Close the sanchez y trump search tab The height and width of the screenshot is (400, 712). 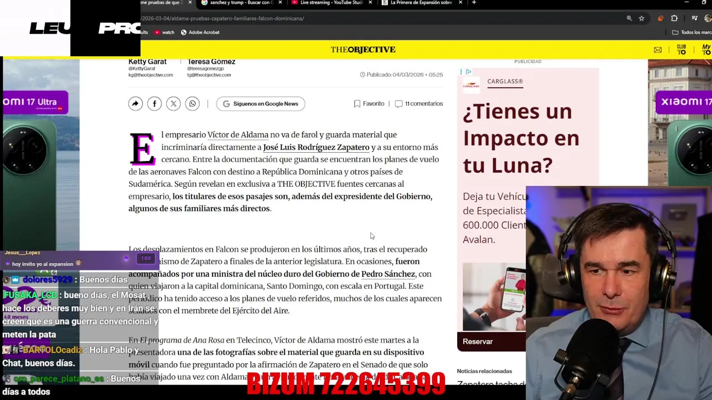[x=280, y=3]
